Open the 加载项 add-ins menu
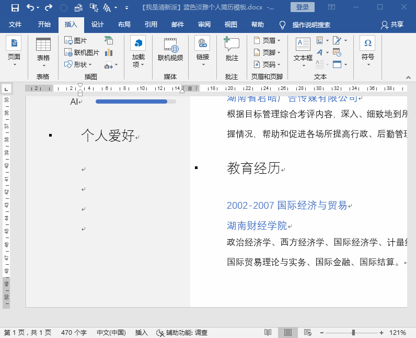The image size is (416, 338). coord(138,52)
